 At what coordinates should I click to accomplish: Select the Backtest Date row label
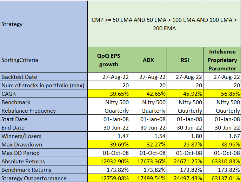(44, 77)
